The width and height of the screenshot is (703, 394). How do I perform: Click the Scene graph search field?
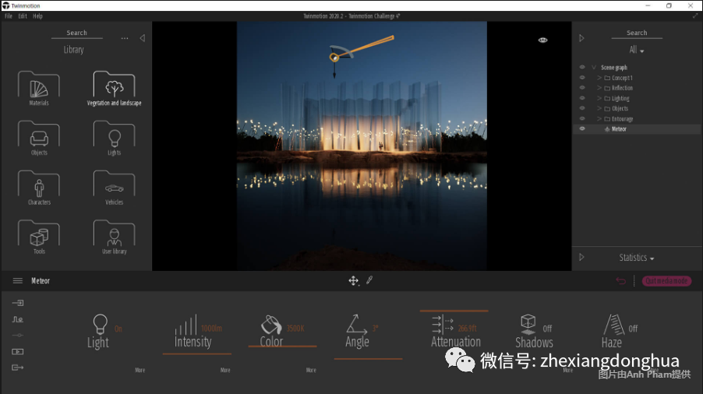[x=637, y=33]
